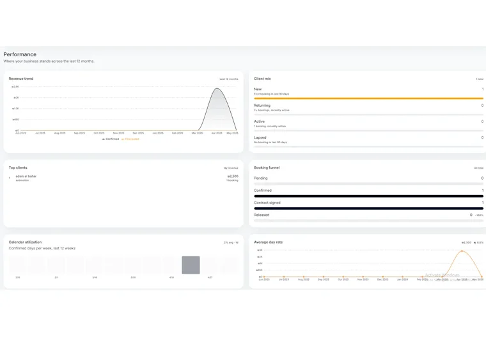Click the New client mix orange bar
The height and width of the screenshot is (358, 486).
coord(368,98)
